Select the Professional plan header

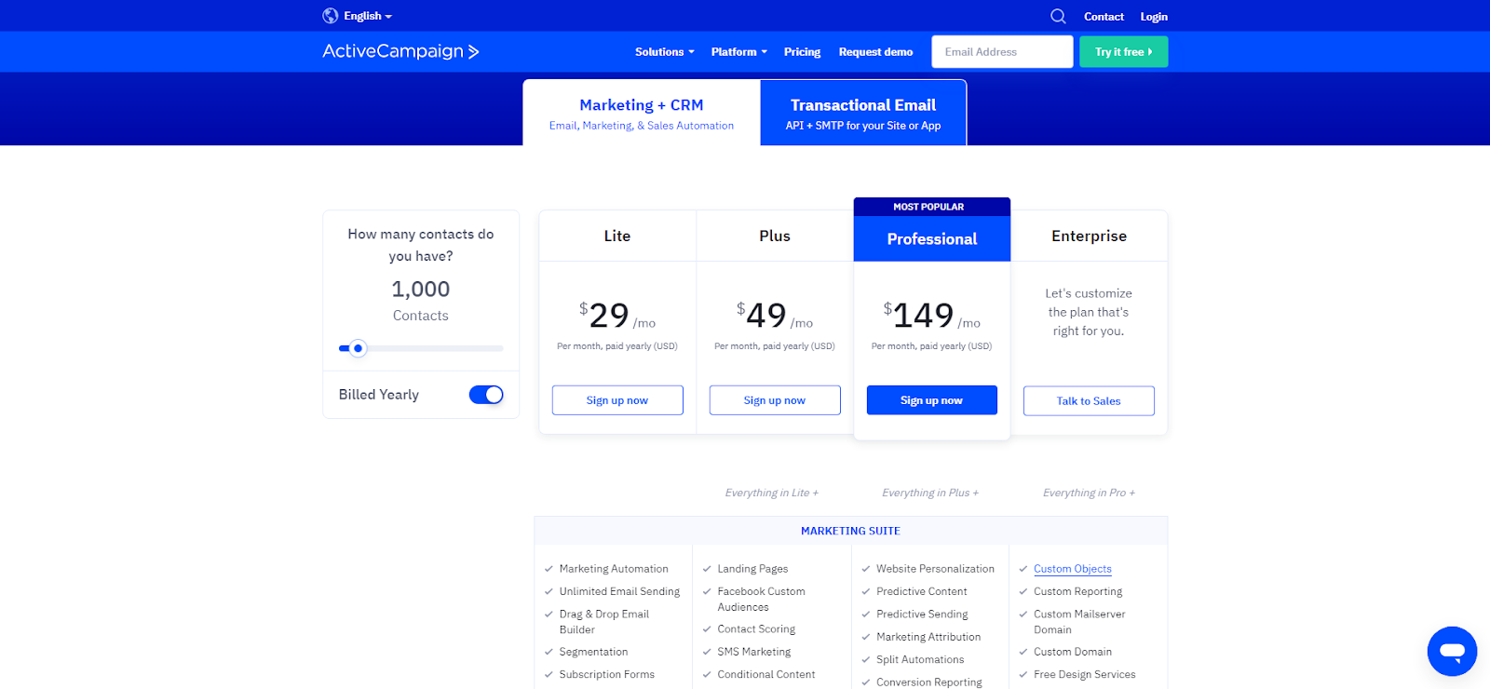[x=932, y=239]
